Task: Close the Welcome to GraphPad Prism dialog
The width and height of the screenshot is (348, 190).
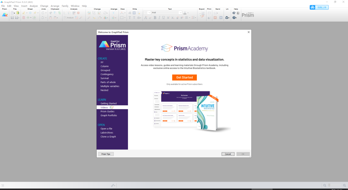Action: coord(248,32)
